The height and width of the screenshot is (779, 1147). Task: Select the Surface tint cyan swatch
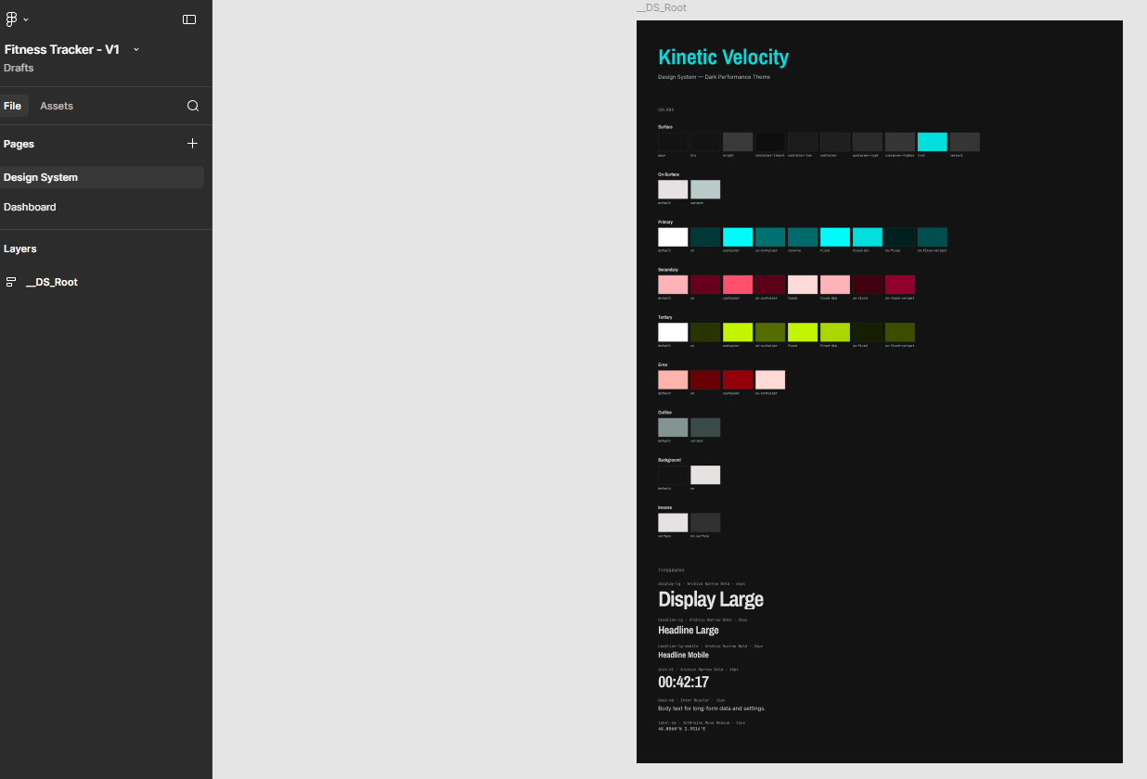click(933, 142)
